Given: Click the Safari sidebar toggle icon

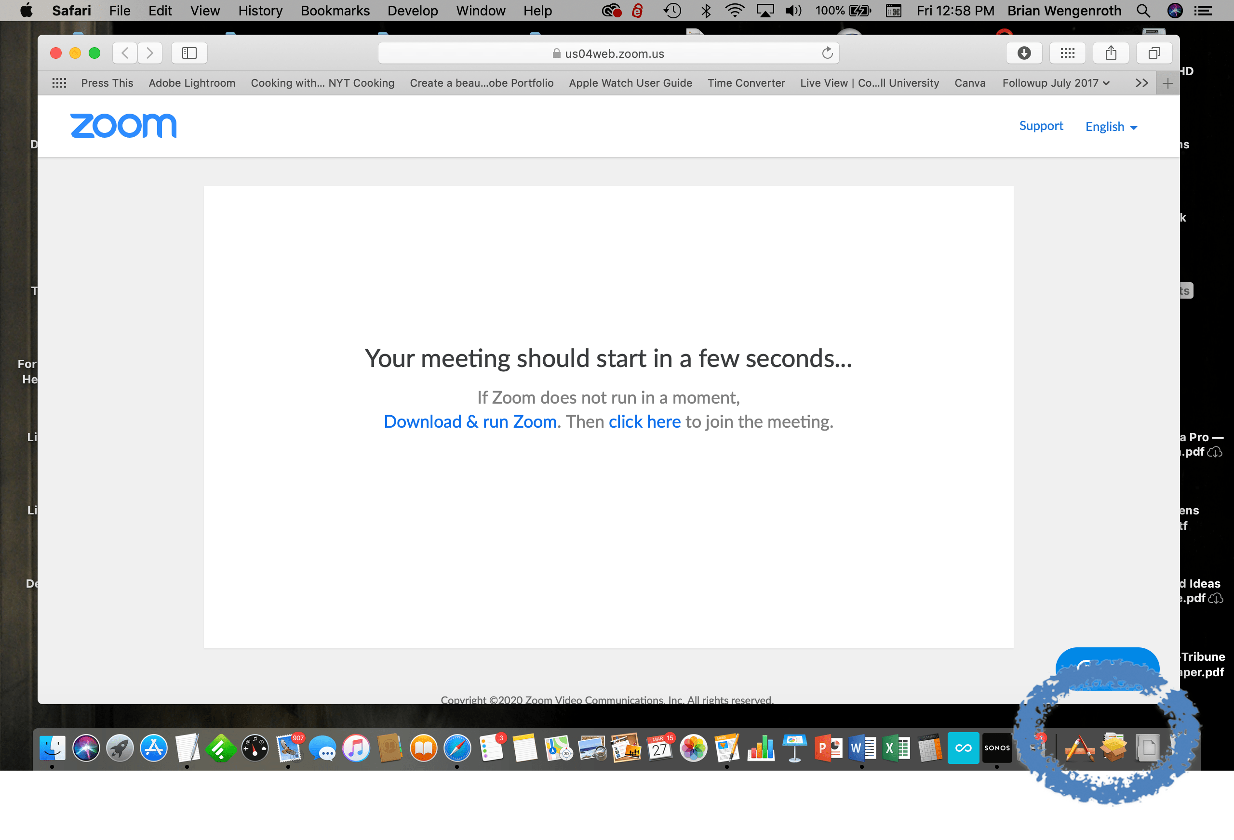Looking at the screenshot, I should coord(189,53).
